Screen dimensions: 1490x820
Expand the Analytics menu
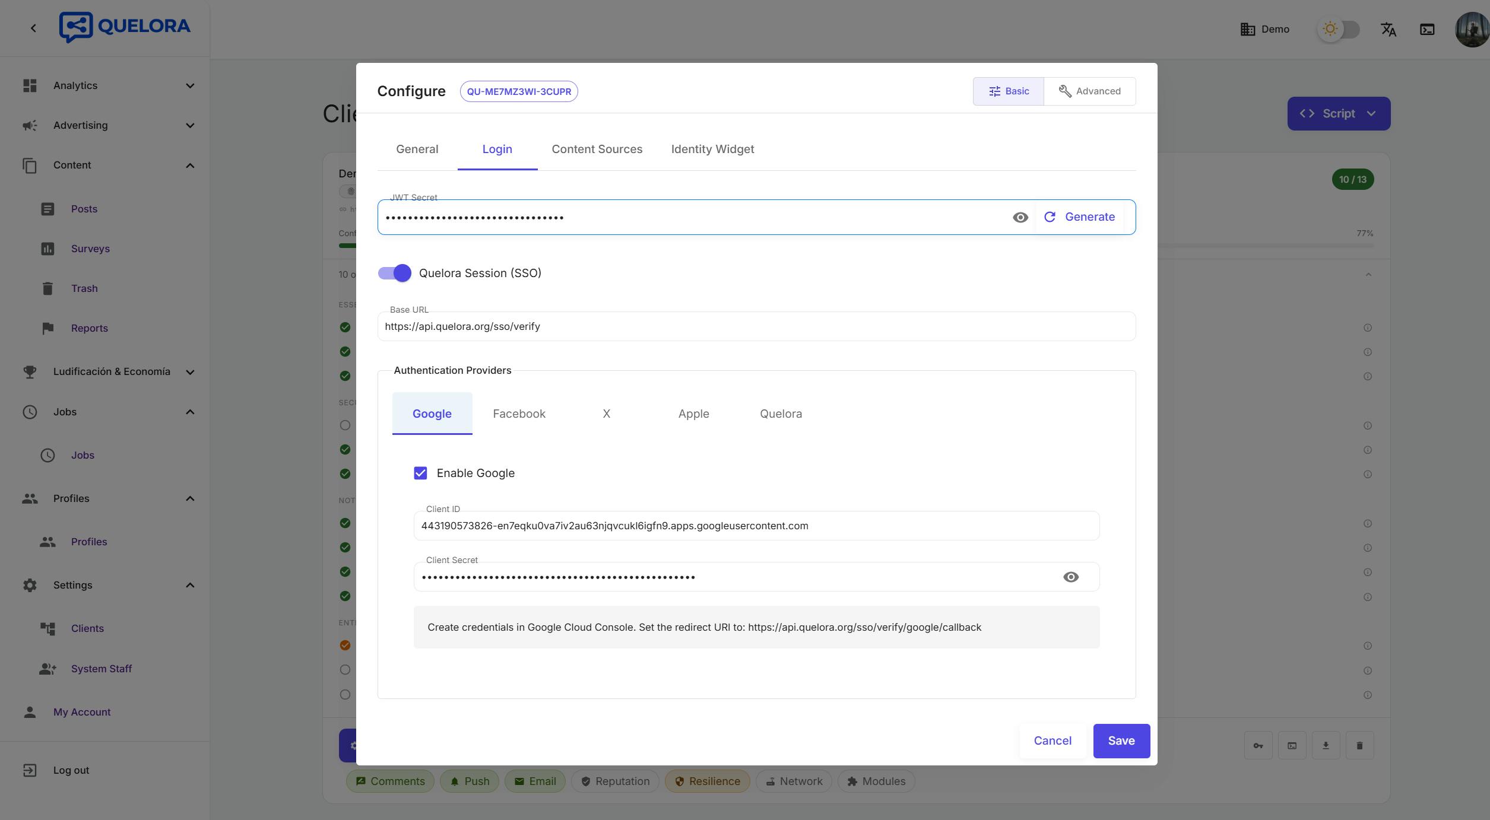[190, 85]
